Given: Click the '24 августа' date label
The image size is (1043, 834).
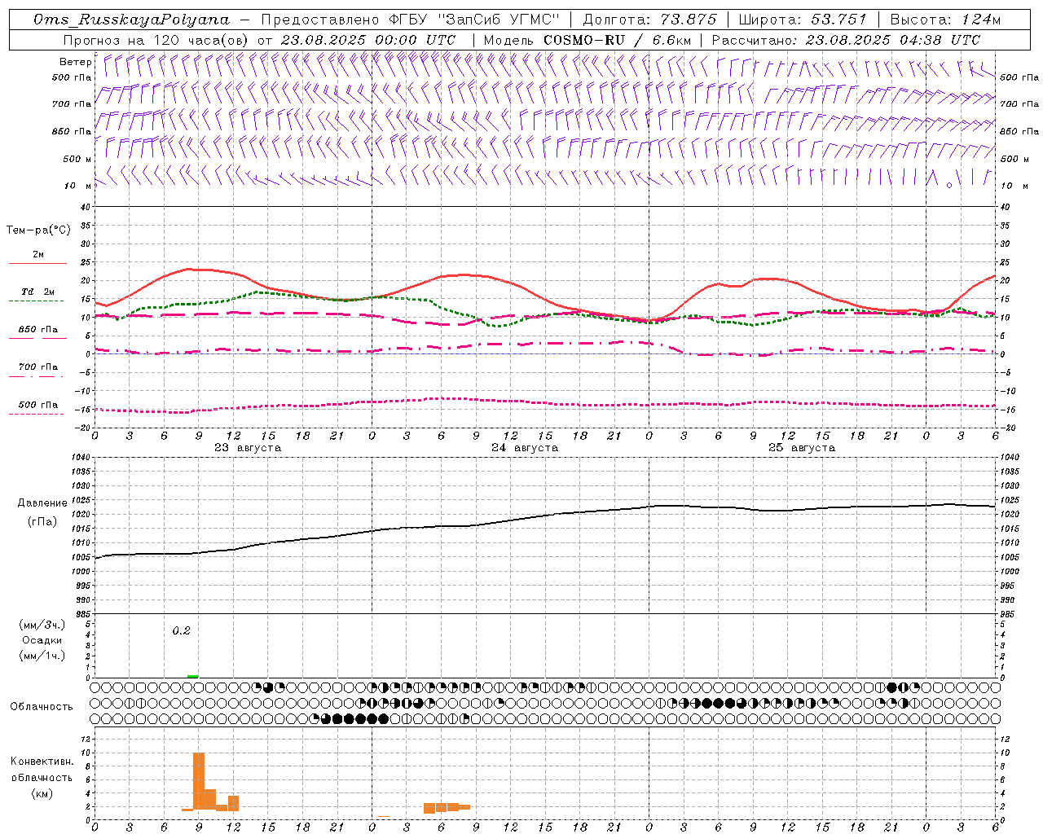Looking at the screenshot, I should 525,448.
